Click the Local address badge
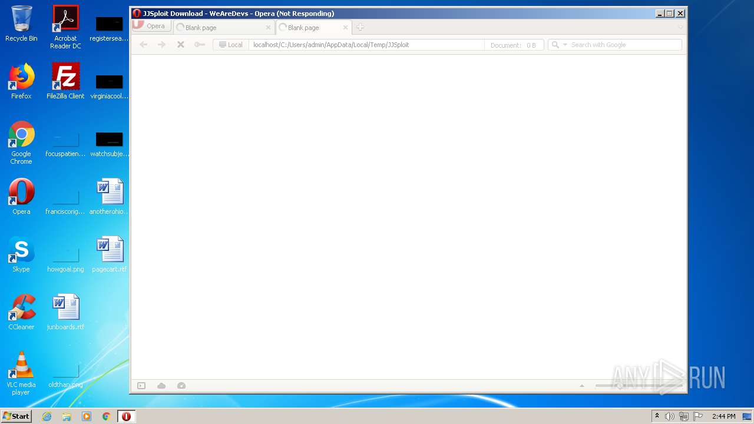 (230, 45)
